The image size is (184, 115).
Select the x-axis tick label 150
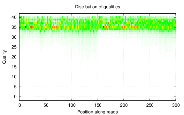[98, 105]
